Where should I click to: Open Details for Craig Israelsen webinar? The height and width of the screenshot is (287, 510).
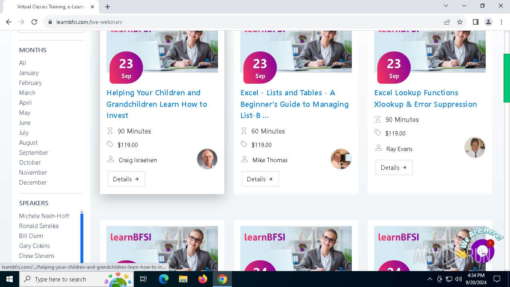(126, 179)
